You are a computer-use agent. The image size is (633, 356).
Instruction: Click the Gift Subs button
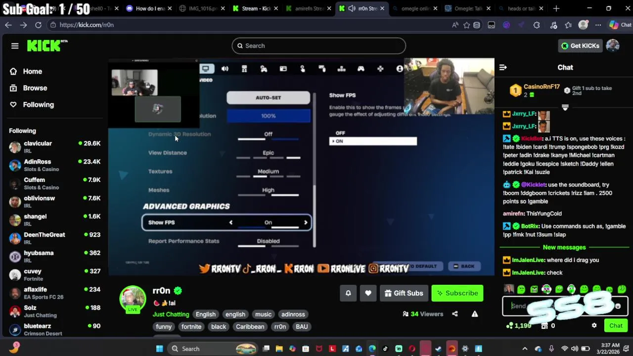tap(404, 293)
